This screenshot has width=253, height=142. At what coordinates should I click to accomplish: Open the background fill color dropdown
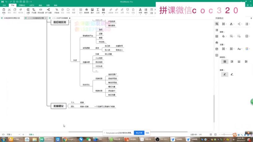point(224,36)
